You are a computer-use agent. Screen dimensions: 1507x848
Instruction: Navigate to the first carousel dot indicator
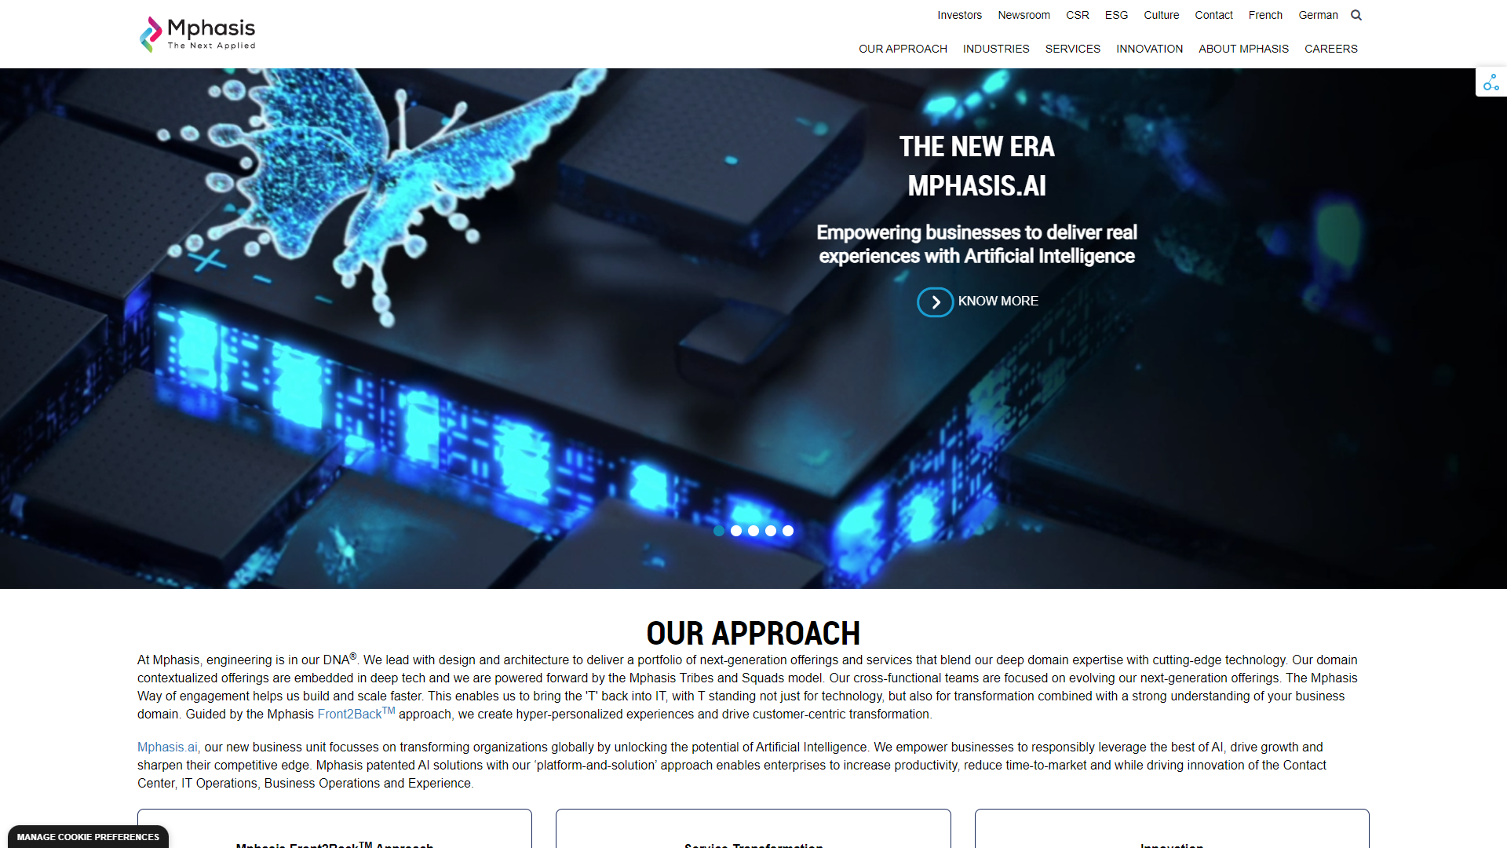[718, 530]
